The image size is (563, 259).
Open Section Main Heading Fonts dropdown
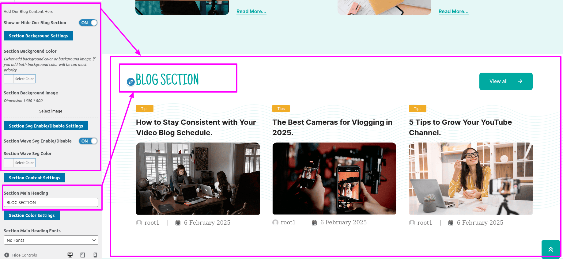51,240
